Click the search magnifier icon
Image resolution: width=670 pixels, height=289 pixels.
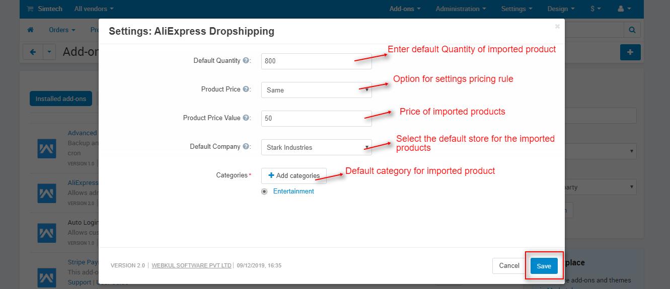[x=632, y=30]
